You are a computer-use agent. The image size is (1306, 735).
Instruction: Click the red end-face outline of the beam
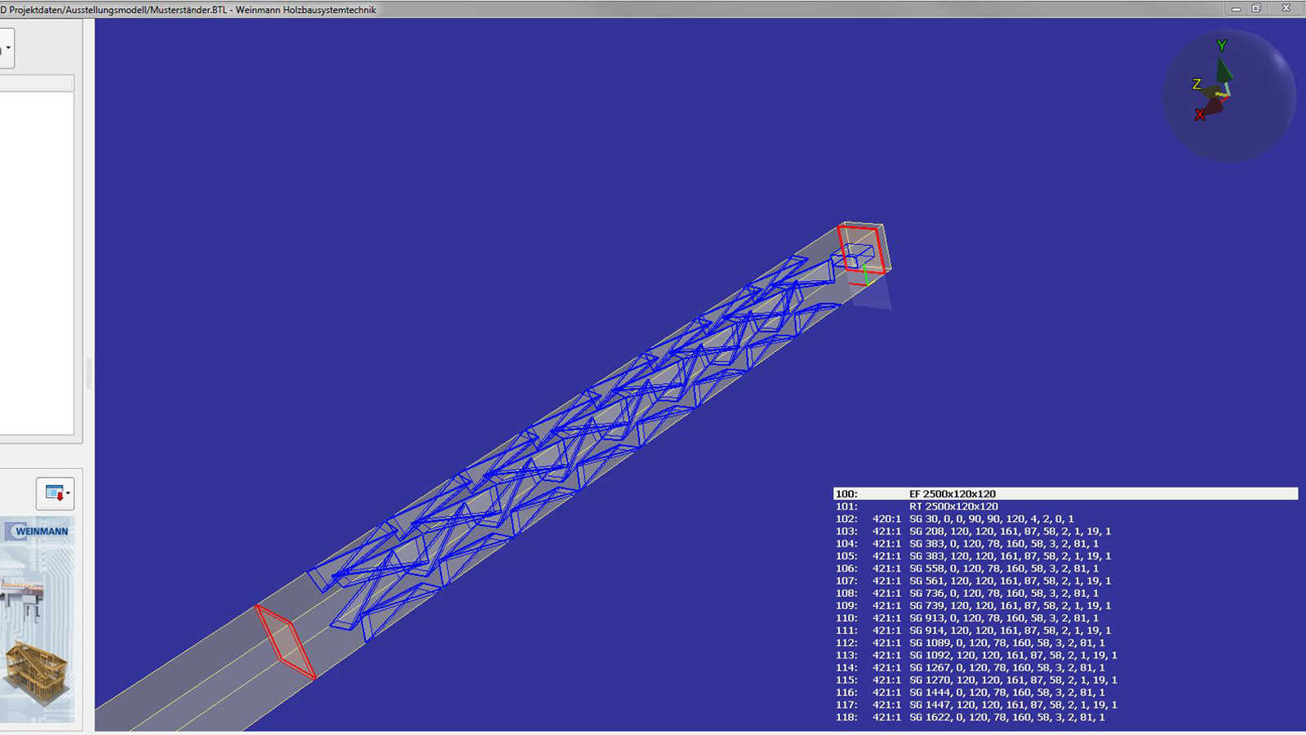860,249
